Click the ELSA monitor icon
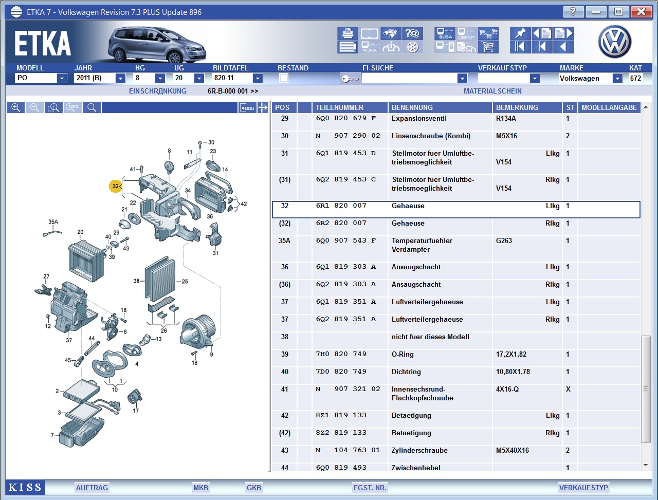This screenshot has width=658, height=500. click(x=445, y=33)
